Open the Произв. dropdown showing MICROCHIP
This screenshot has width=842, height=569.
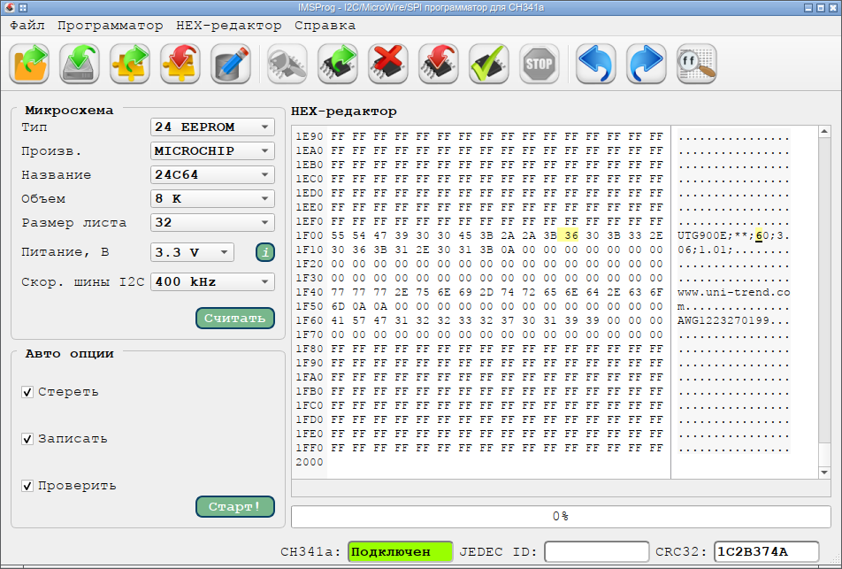click(212, 151)
